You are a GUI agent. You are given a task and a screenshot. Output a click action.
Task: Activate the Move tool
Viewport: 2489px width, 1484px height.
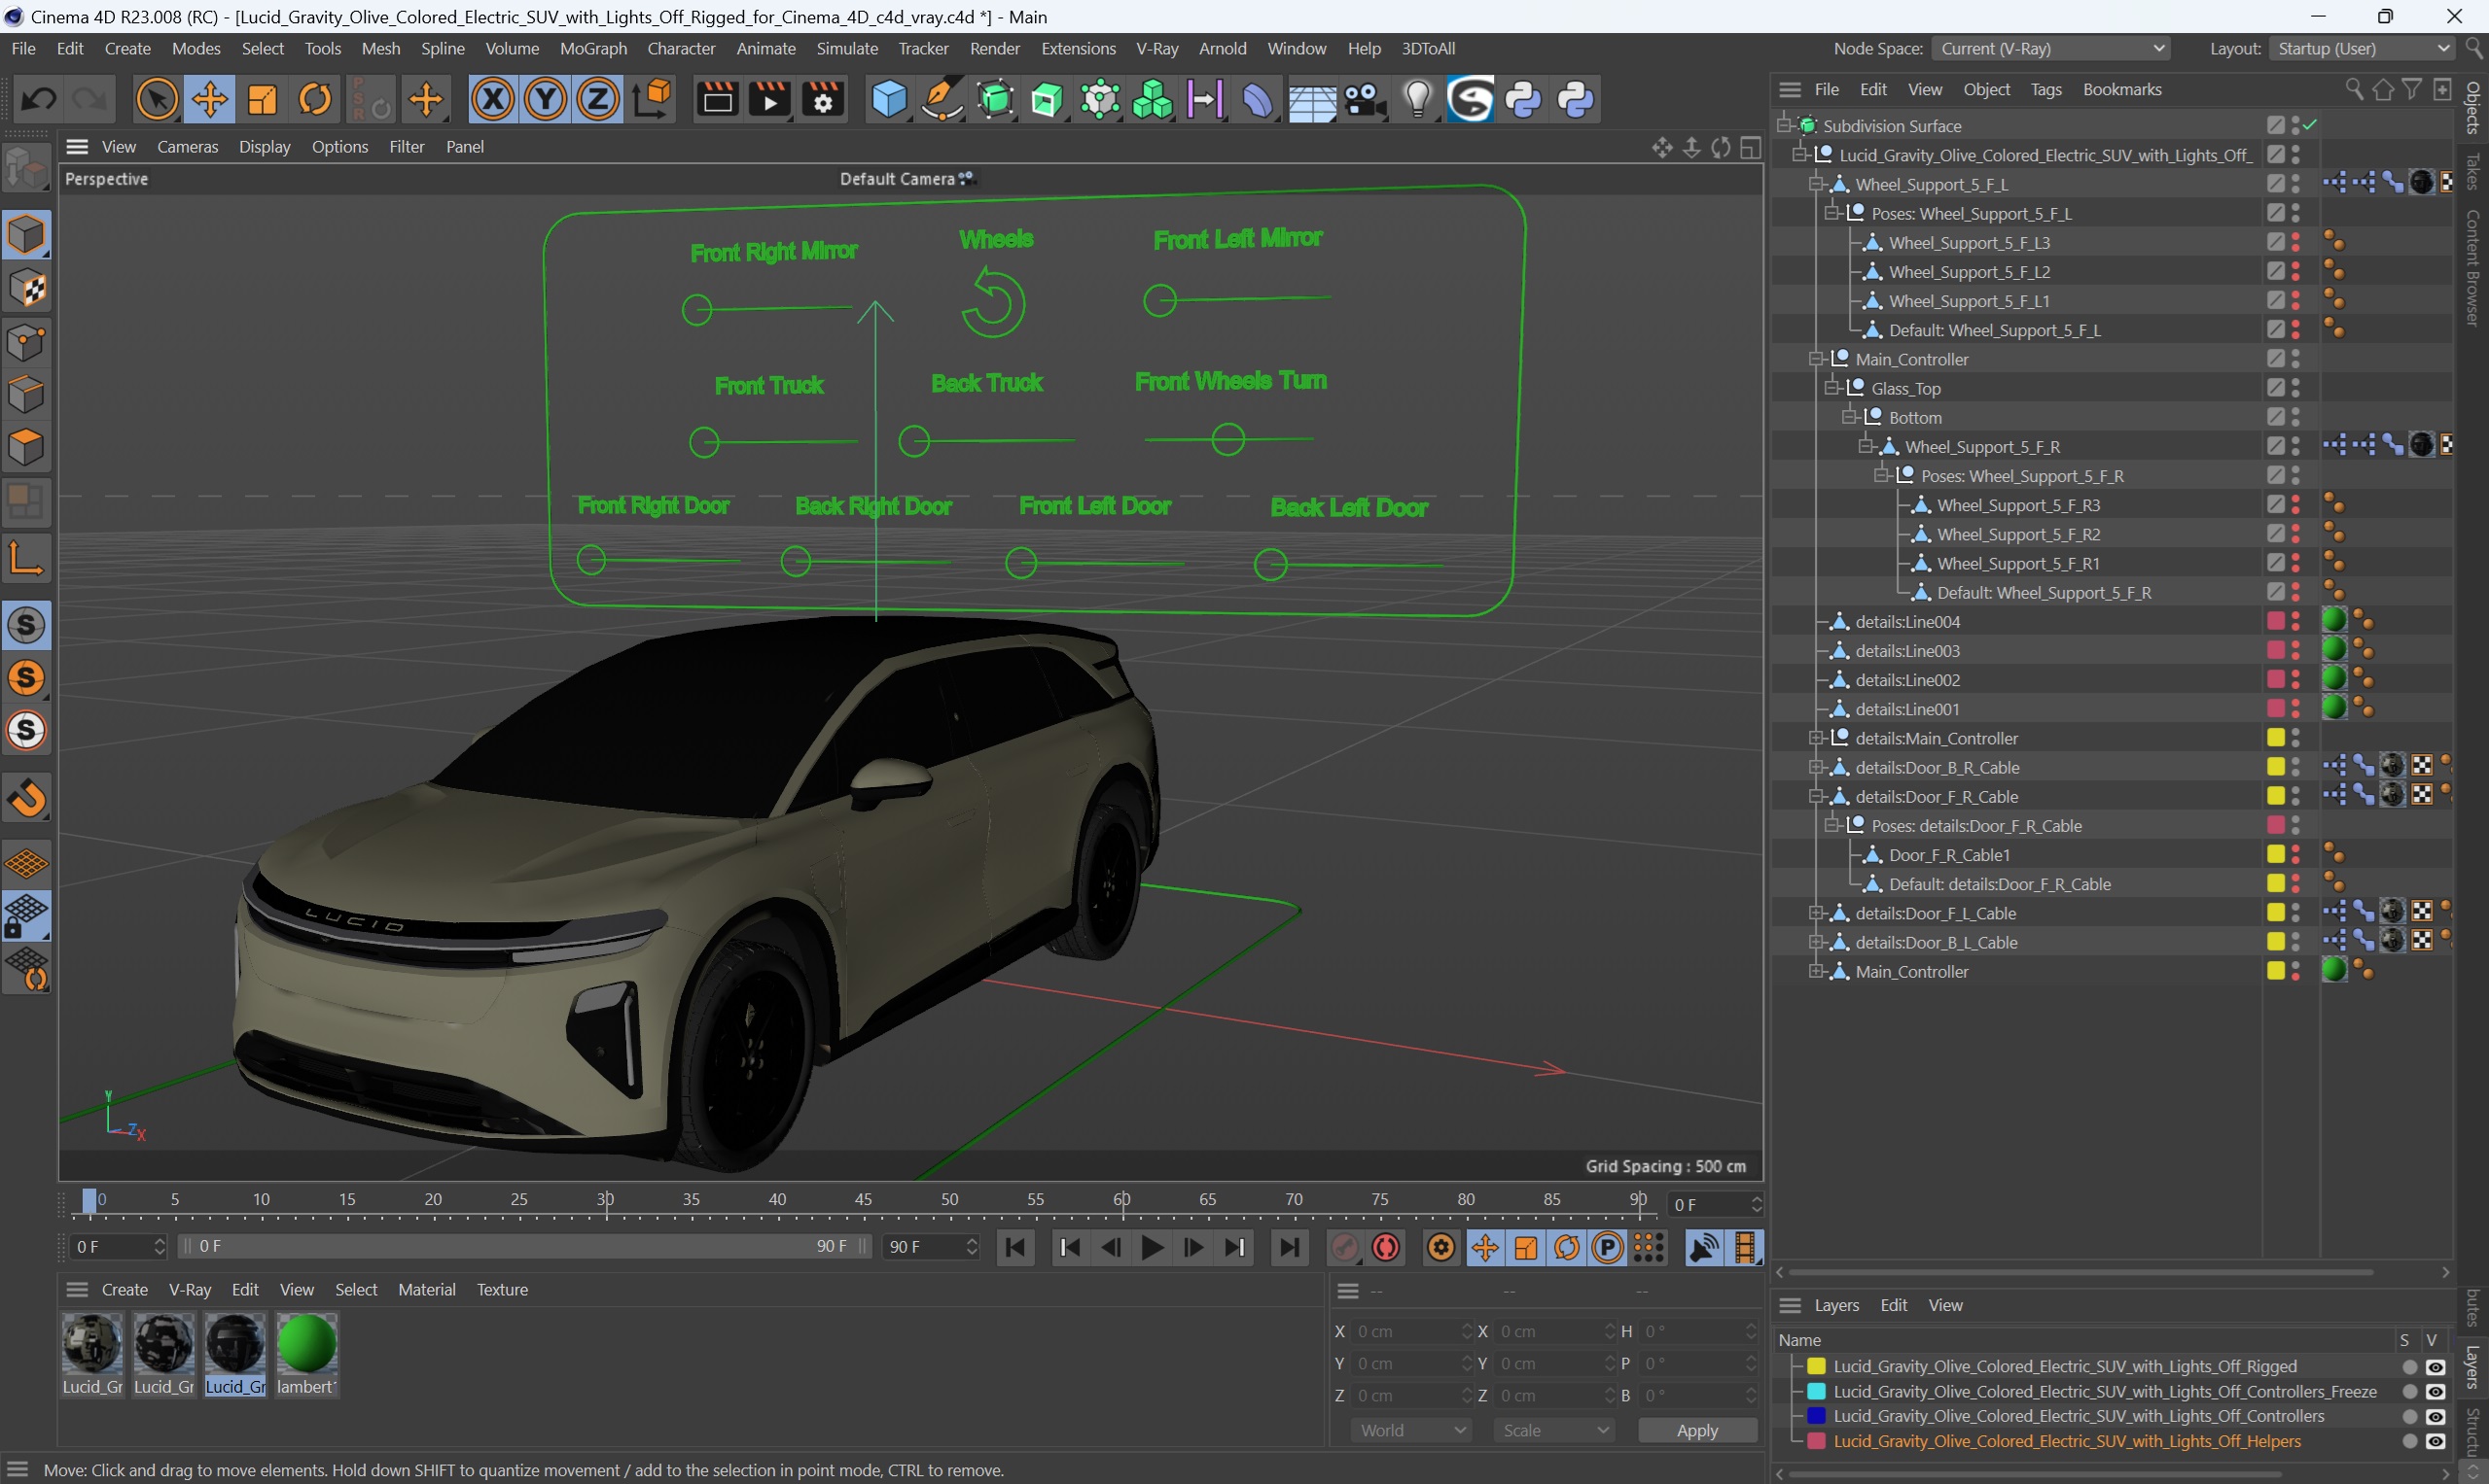209,100
